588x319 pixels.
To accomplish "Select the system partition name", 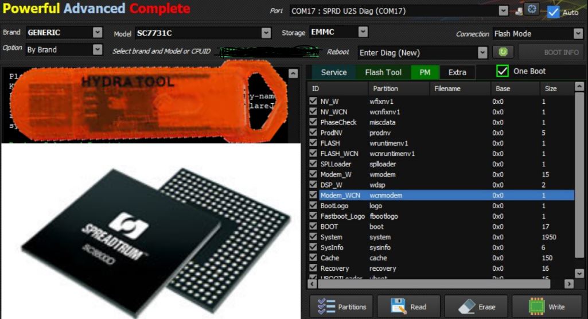I will pos(380,237).
